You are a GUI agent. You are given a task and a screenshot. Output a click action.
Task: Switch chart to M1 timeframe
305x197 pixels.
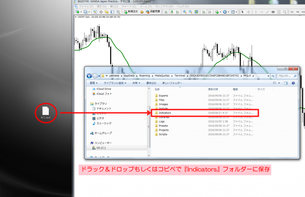pos(292,12)
